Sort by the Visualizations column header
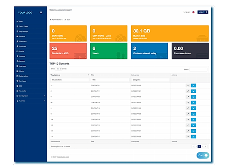The image size is (225, 168). pyautogui.click(x=70, y=75)
